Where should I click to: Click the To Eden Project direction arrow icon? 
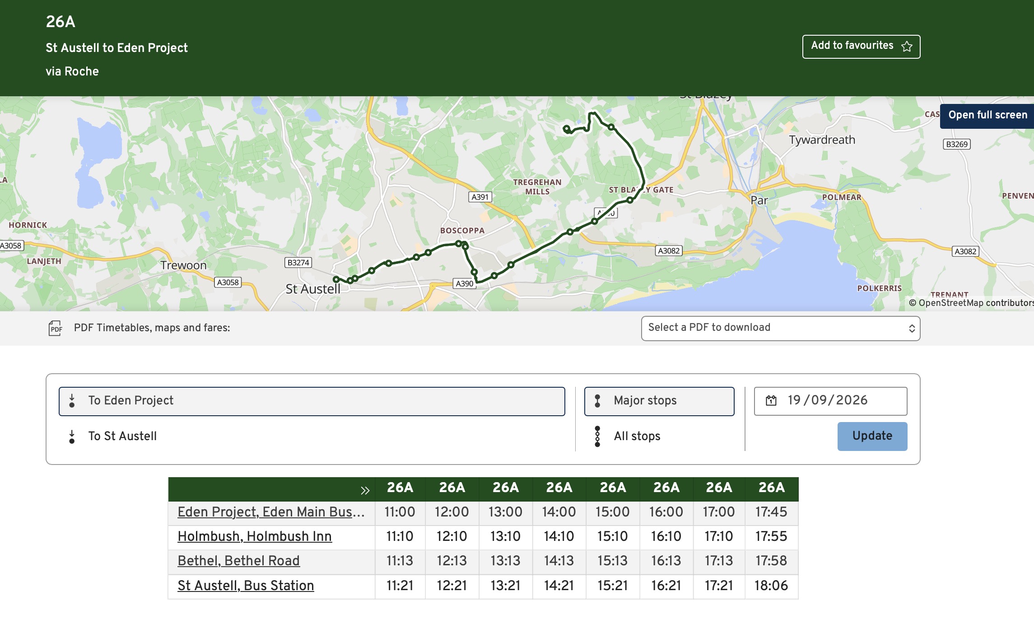pyautogui.click(x=72, y=401)
